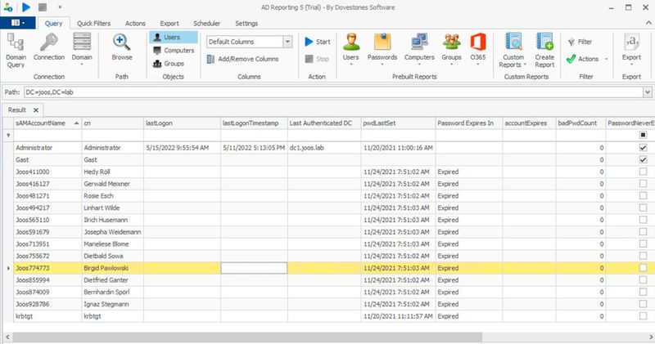Switch to the Settings tab

[x=246, y=24]
